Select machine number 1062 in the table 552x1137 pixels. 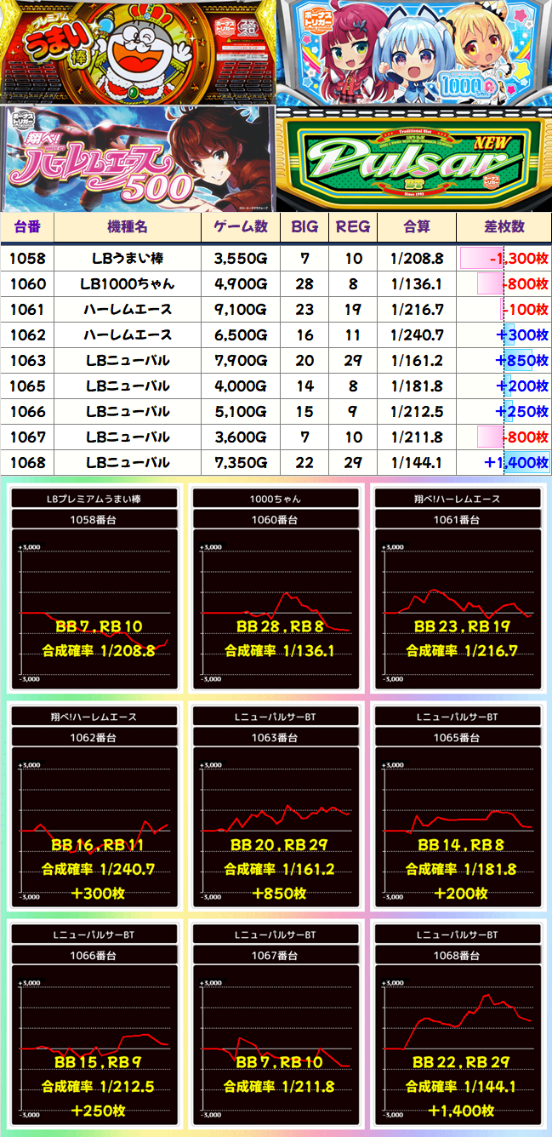tap(27, 335)
